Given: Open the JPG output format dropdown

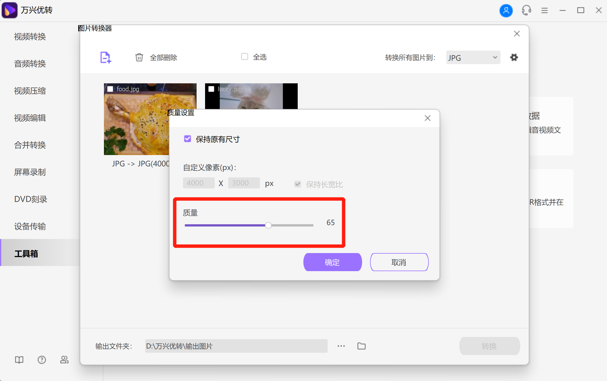Looking at the screenshot, I should click(x=473, y=57).
